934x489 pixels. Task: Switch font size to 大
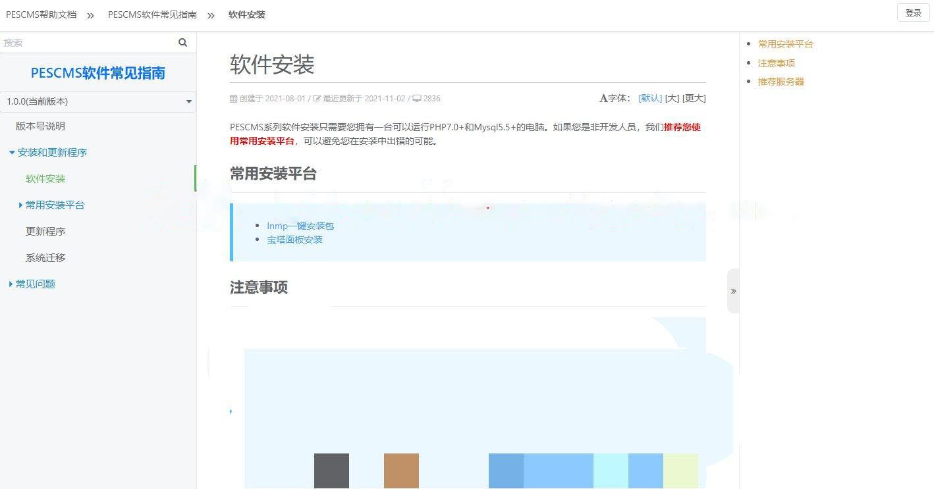(x=672, y=98)
